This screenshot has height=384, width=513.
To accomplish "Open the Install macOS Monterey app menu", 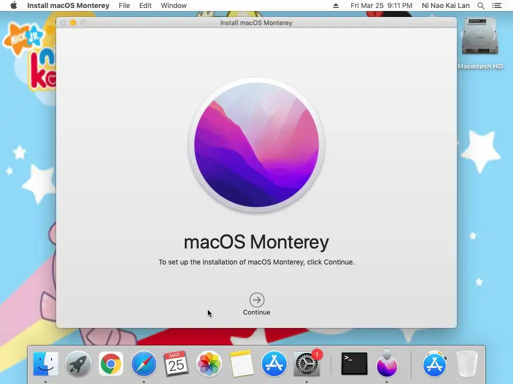I will 68,5.
